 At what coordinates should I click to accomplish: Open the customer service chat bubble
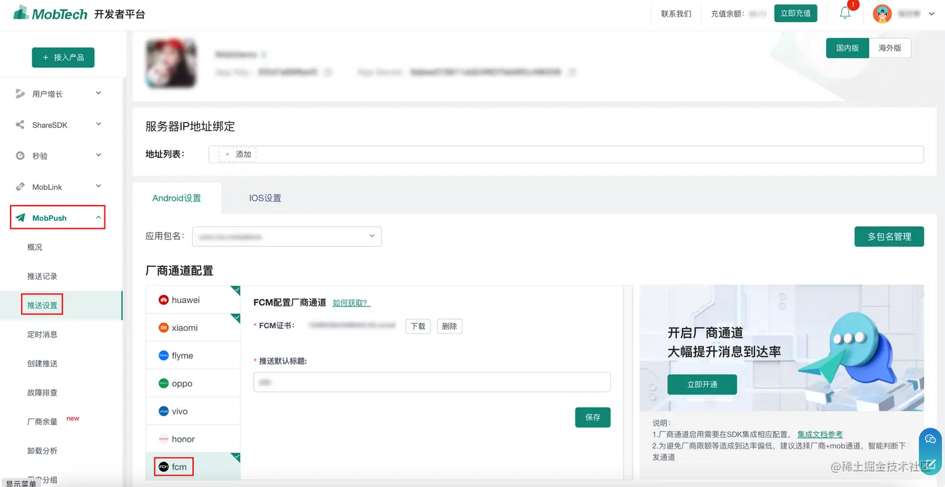click(930, 439)
